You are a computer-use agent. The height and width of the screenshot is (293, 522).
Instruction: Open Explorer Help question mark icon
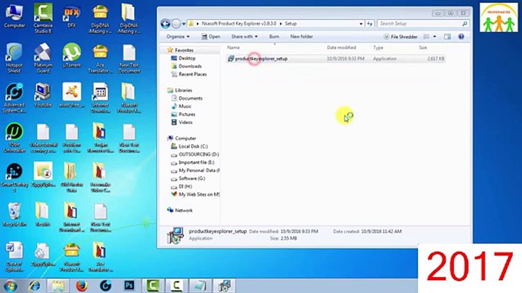tap(461, 37)
